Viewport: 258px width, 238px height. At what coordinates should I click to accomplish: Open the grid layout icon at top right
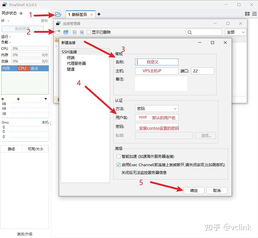tap(247, 14)
